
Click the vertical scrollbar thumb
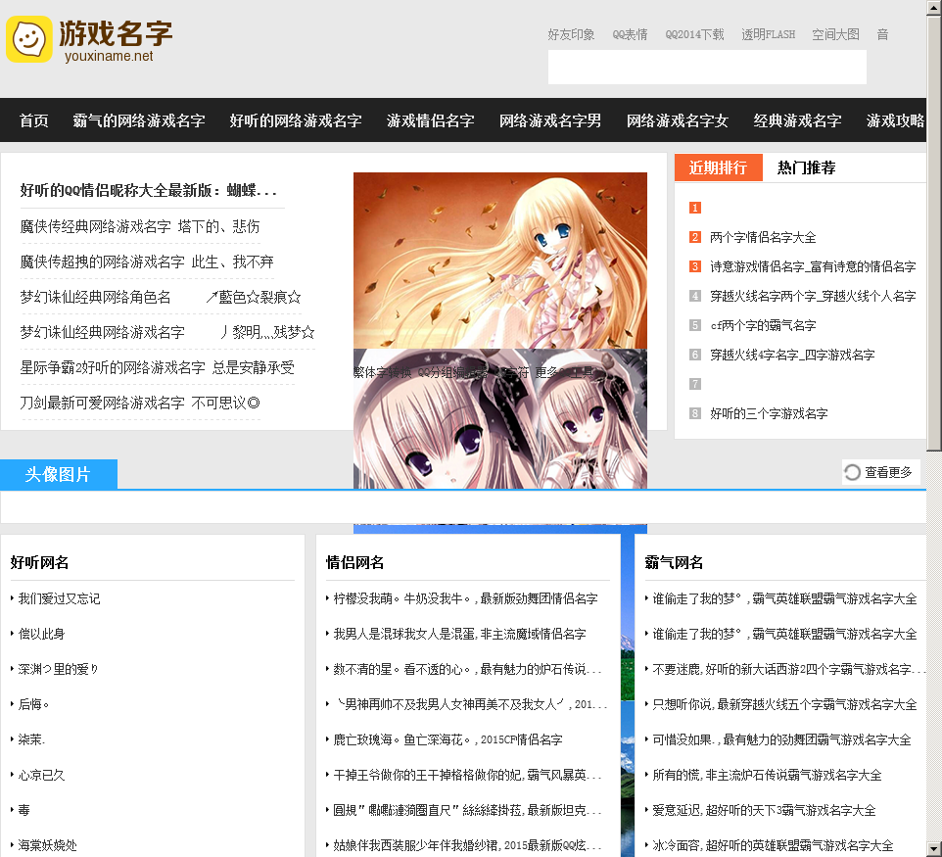point(934,232)
